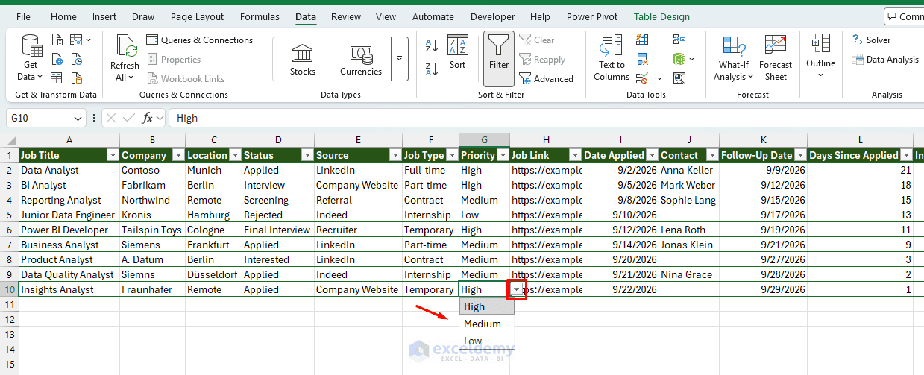Open Job Title column filter dropdown
The image size is (924, 375).
tap(113, 155)
